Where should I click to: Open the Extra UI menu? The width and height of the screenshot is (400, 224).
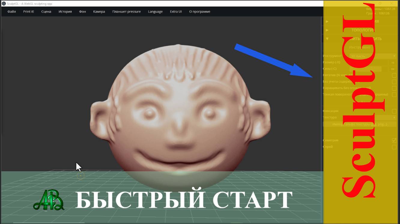176,12
